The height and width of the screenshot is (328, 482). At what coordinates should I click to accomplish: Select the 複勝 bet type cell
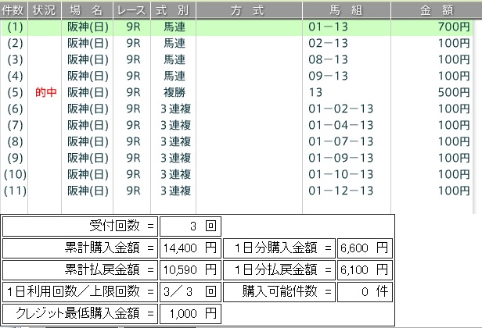tap(174, 92)
